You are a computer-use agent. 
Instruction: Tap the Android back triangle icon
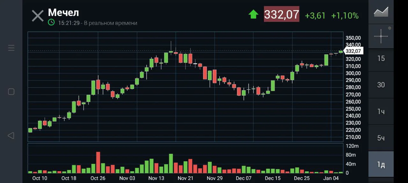point(11,136)
